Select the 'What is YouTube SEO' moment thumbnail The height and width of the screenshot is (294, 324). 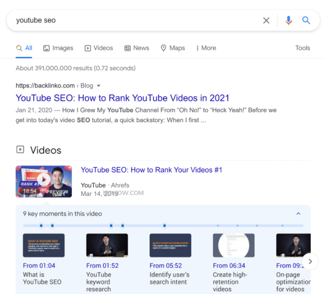pos(44,245)
